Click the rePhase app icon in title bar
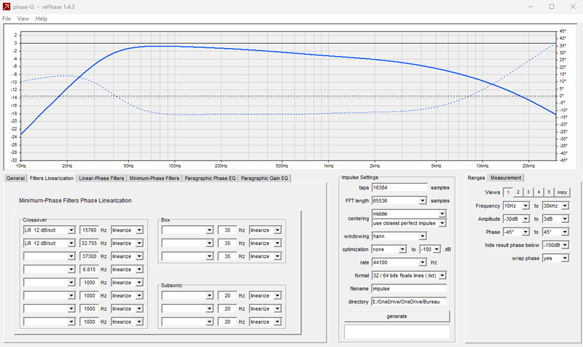 7,7
